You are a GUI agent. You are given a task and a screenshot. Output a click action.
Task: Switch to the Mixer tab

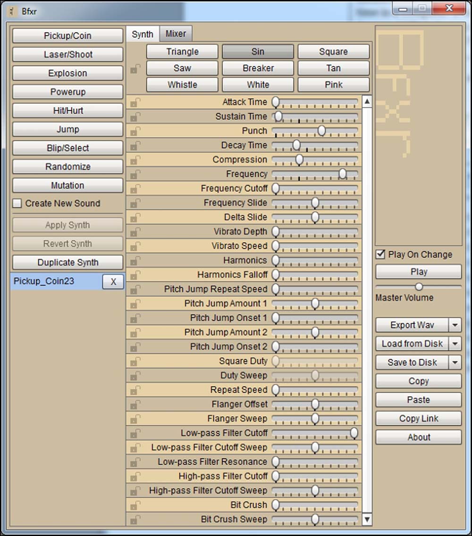pyautogui.click(x=176, y=34)
